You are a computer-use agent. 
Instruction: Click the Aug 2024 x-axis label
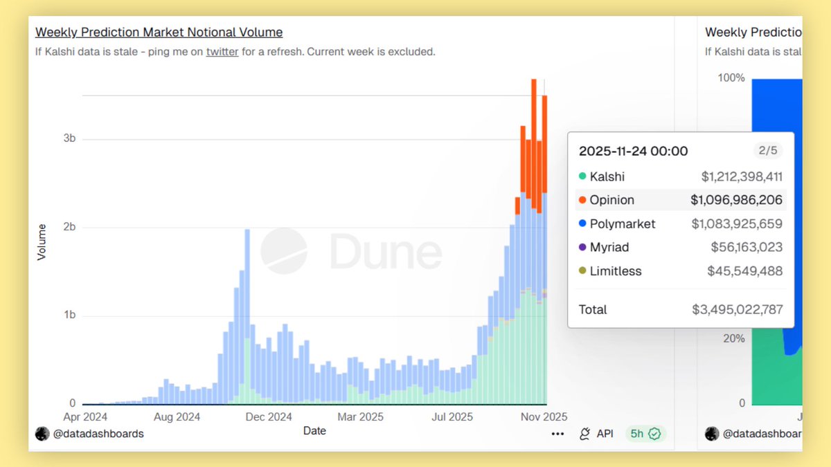click(x=177, y=416)
